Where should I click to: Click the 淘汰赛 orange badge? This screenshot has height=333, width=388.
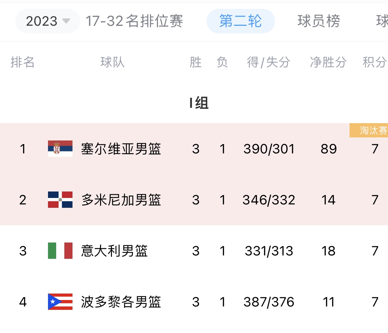(x=369, y=130)
